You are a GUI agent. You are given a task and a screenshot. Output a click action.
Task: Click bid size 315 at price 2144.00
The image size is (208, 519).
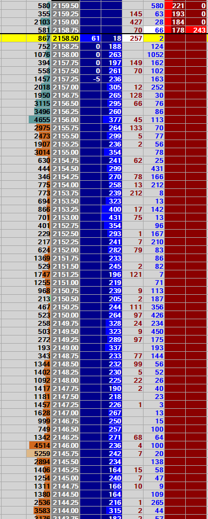click(x=112, y=511)
